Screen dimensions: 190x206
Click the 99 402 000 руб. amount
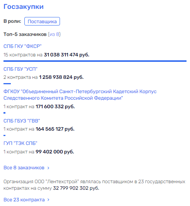click(x=55, y=152)
